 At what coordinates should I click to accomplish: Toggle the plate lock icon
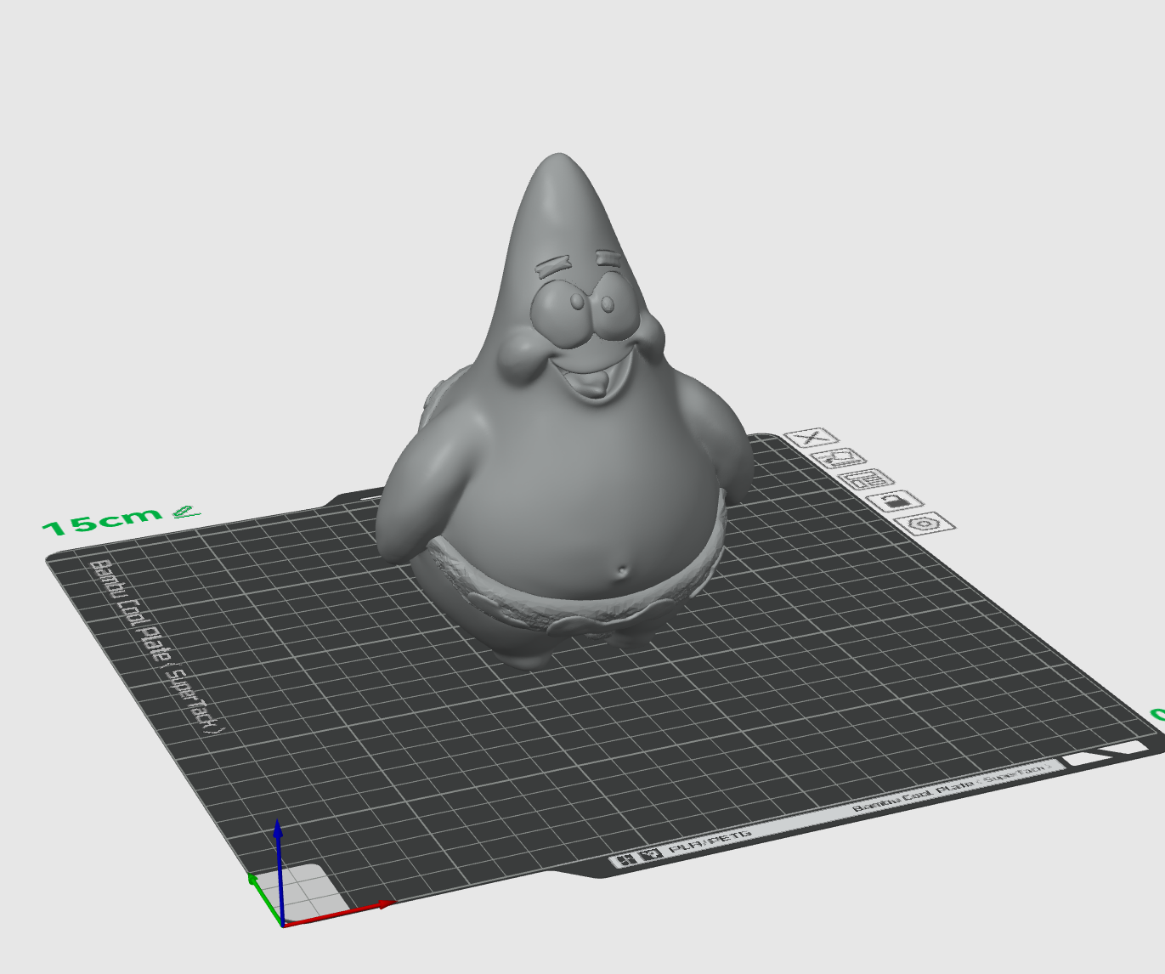tap(896, 501)
